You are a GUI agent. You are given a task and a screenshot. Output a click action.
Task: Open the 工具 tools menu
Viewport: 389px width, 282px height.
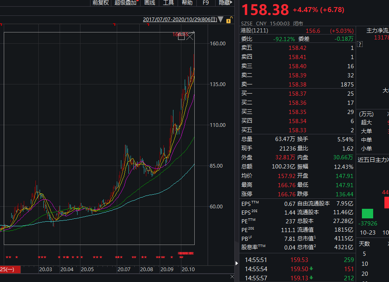pyautogui.click(x=168, y=3)
